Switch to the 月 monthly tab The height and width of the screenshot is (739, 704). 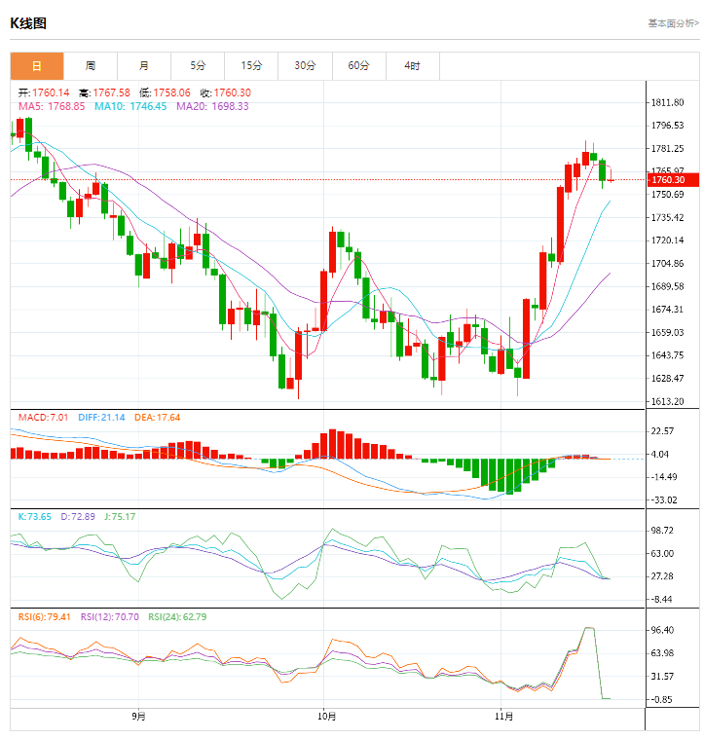tap(144, 66)
